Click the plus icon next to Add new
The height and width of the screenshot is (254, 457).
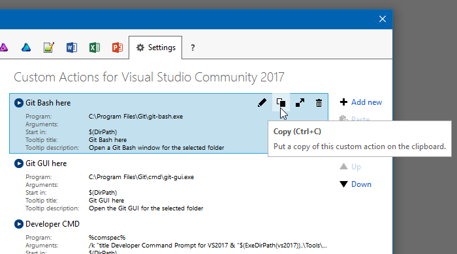point(343,102)
